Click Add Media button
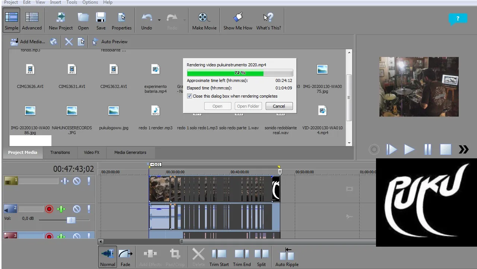This screenshot has width=477, height=269. pos(28,42)
